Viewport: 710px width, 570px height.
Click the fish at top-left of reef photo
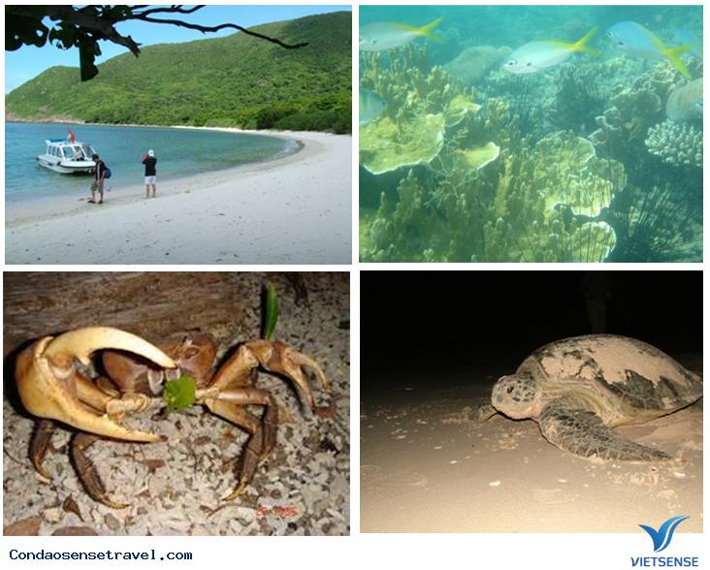(x=401, y=34)
